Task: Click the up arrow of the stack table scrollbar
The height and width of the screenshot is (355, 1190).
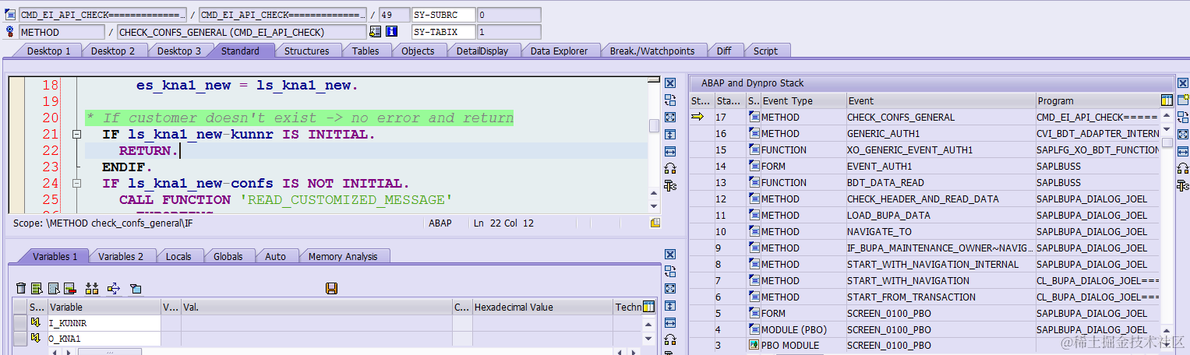Action: pyautogui.click(x=1167, y=115)
